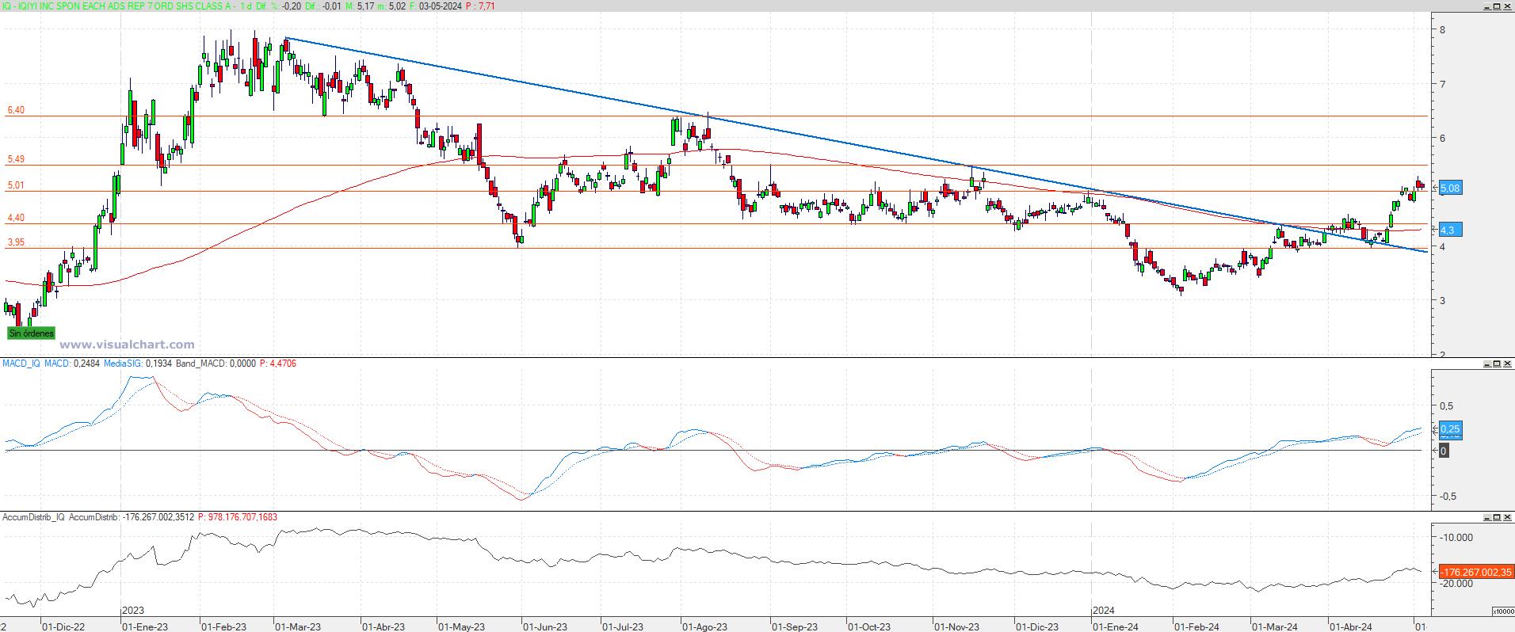Click the 8 on price axis

pos(1444,30)
